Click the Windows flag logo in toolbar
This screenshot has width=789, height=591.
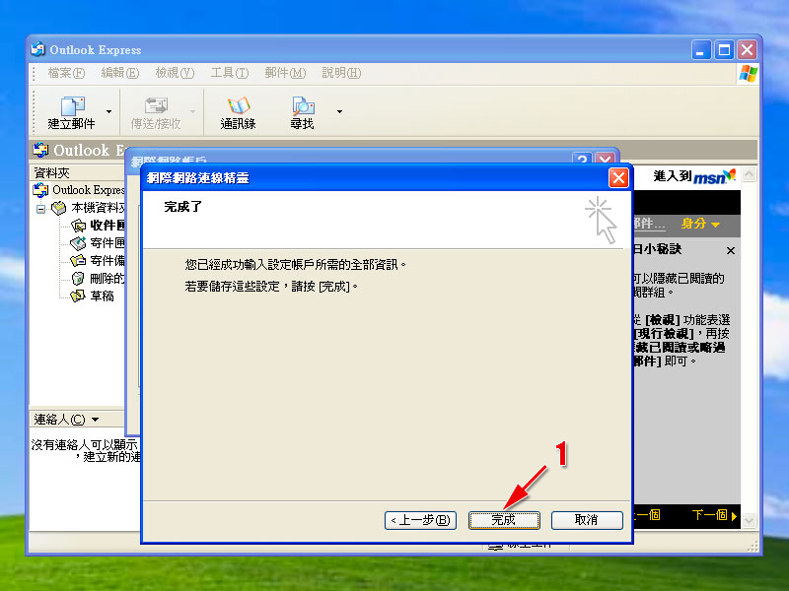(749, 73)
